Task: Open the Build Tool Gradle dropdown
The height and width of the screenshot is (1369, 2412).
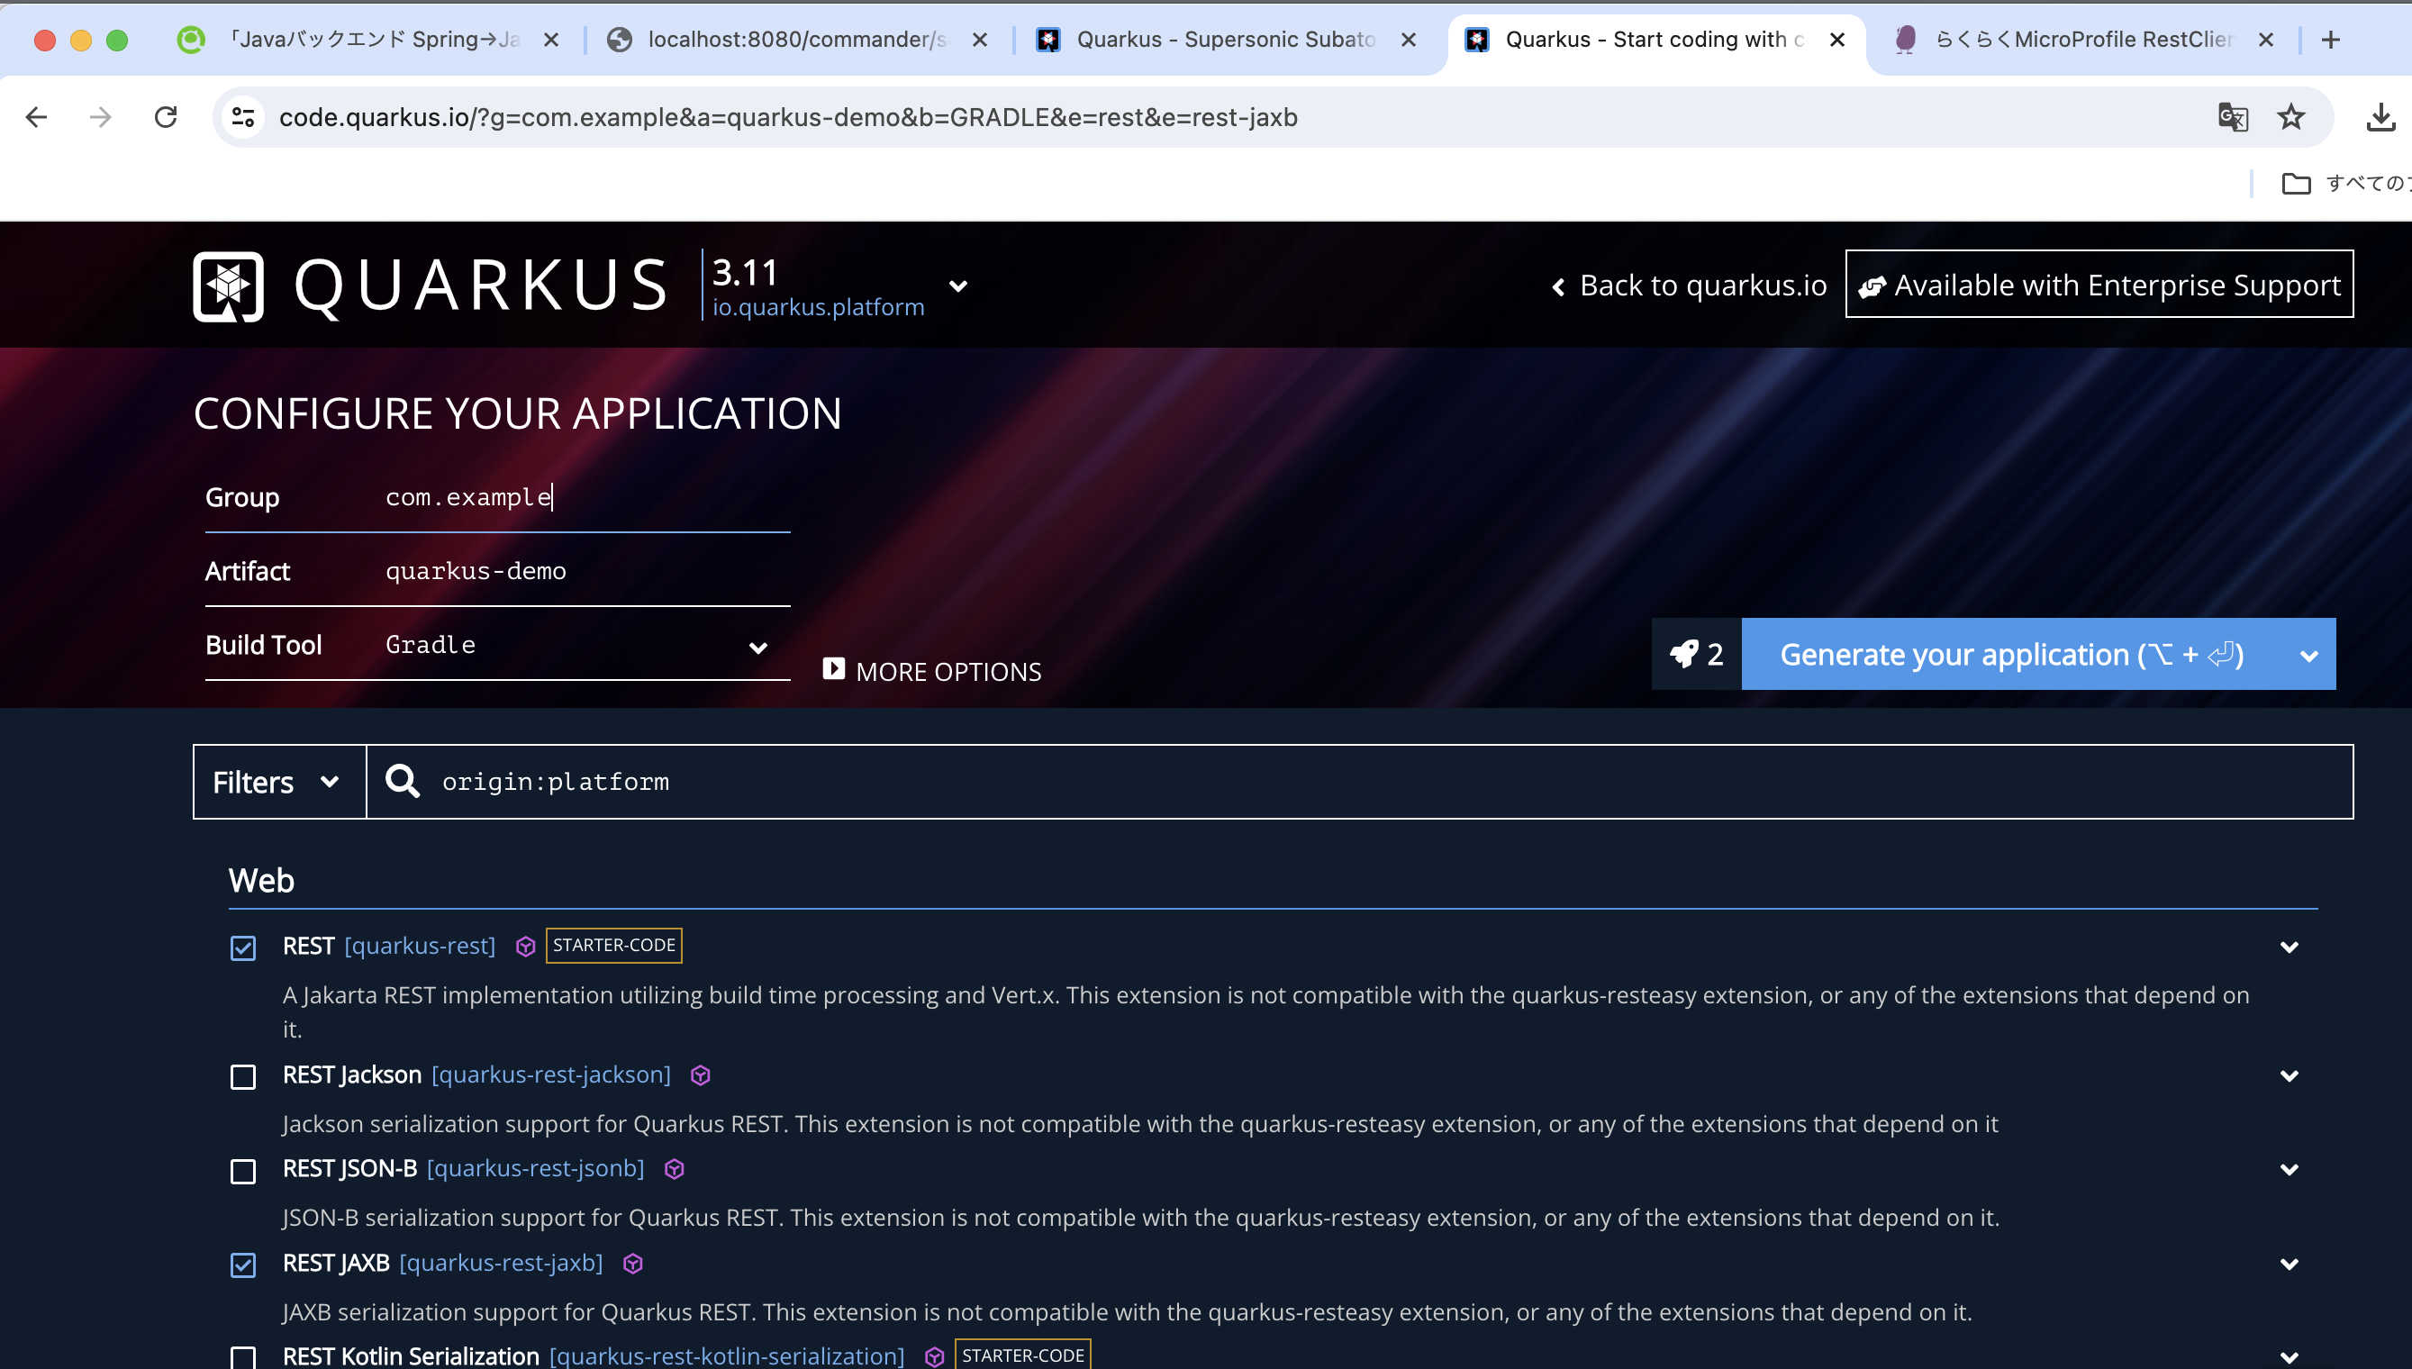Action: click(576, 646)
